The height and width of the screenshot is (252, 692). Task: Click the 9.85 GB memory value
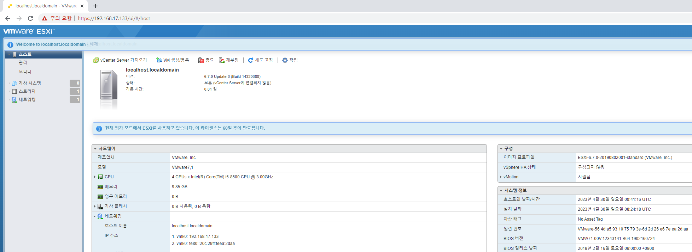pos(180,187)
